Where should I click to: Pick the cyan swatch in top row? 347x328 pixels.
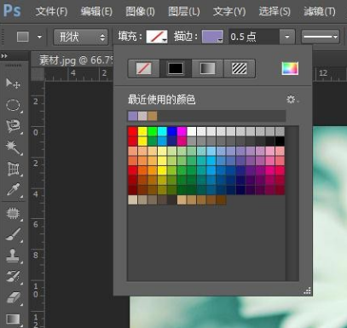click(x=162, y=131)
